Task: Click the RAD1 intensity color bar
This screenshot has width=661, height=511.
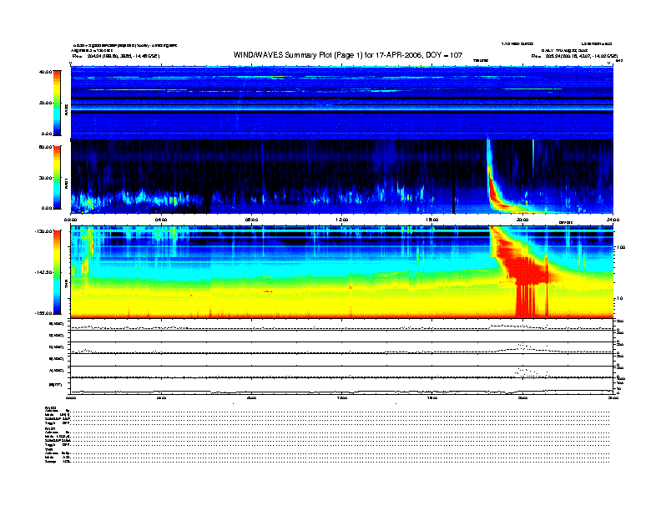Action: [57, 178]
